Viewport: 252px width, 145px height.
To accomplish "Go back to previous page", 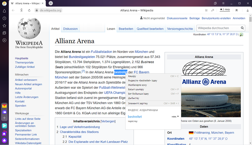I will point(13,10).
